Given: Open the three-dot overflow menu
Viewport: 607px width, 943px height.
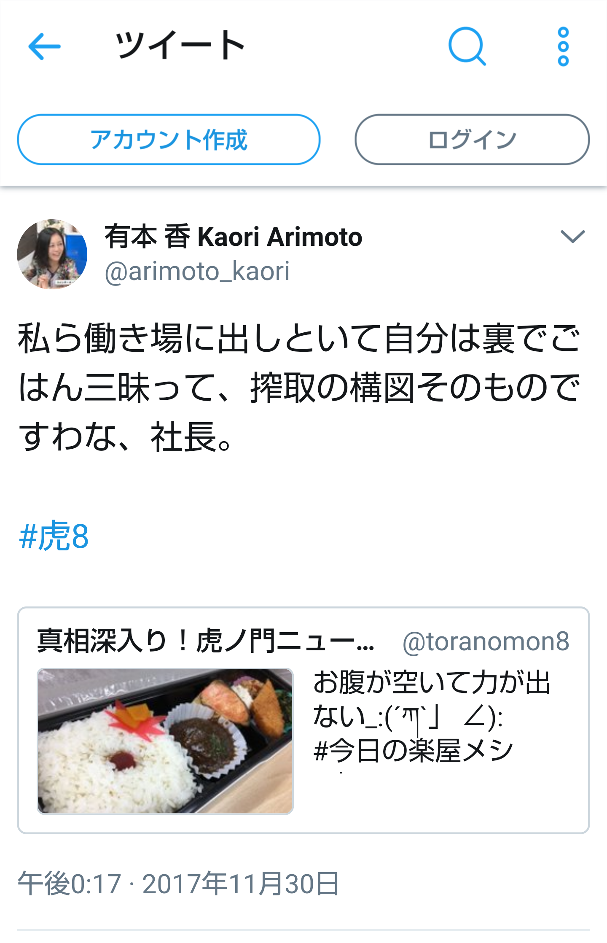Looking at the screenshot, I should 563,46.
